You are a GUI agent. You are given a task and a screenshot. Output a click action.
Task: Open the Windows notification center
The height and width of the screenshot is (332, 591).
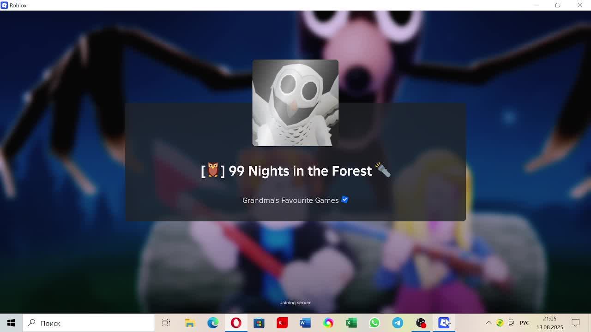point(576,323)
